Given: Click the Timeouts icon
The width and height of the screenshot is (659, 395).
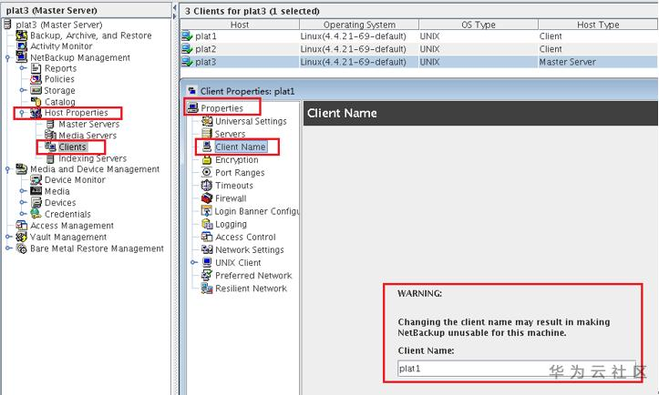Looking at the screenshot, I should click(206, 185).
